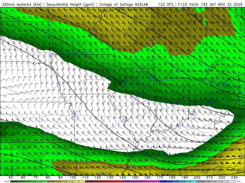The height and width of the screenshot is (183, 245).
Task: Click the 'College of DuPage NEXLAB' label
Action: coord(123,5)
